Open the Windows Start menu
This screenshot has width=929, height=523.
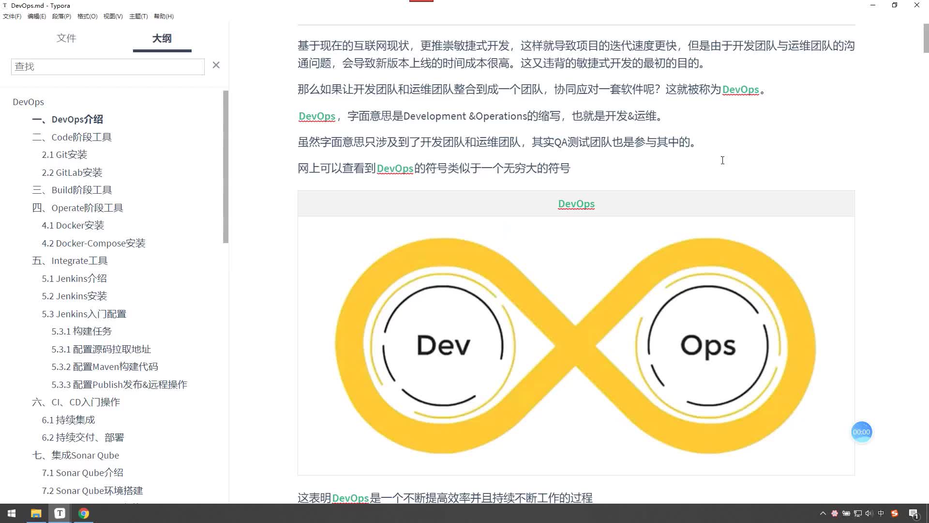(12, 513)
